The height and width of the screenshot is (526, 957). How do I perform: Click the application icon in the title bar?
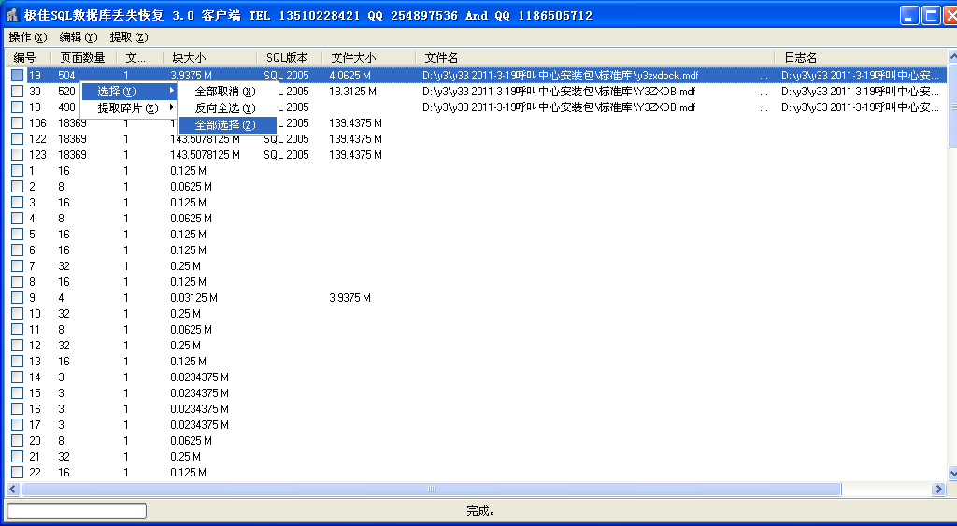pos(13,15)
